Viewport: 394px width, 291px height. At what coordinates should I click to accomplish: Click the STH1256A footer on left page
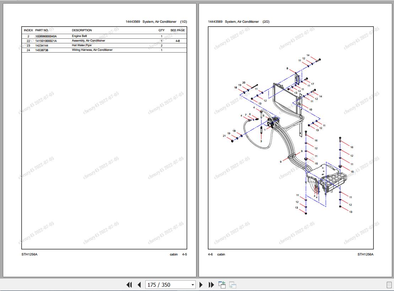(x=29, y=254)
